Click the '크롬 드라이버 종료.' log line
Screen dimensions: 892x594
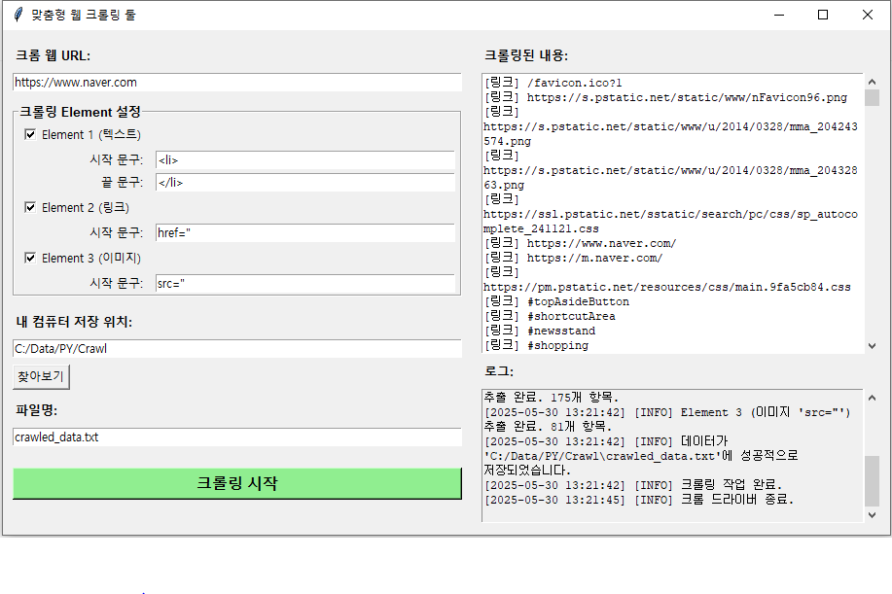pos(639,500)
